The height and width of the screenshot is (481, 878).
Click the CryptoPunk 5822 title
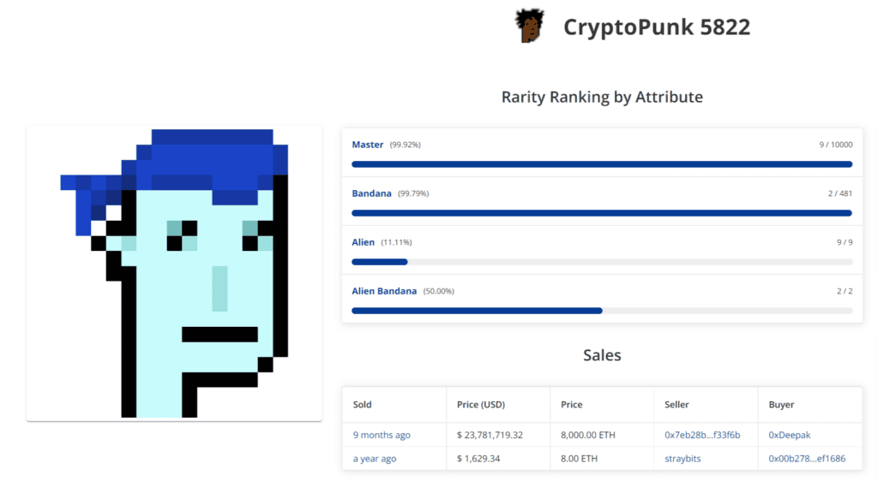click(x=656, y=27)
